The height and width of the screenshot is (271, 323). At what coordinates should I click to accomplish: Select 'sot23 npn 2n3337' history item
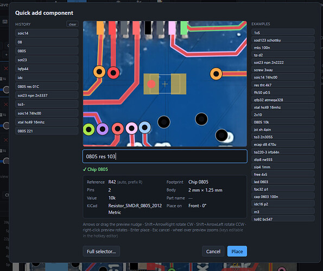pos(47,95)
